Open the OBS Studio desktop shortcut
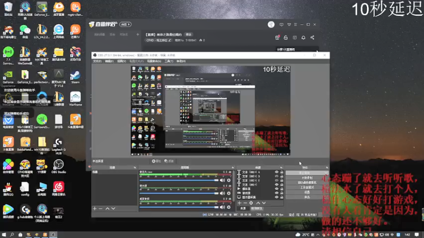The width and height of the screenshot is (424, 238). pos(58,166)
